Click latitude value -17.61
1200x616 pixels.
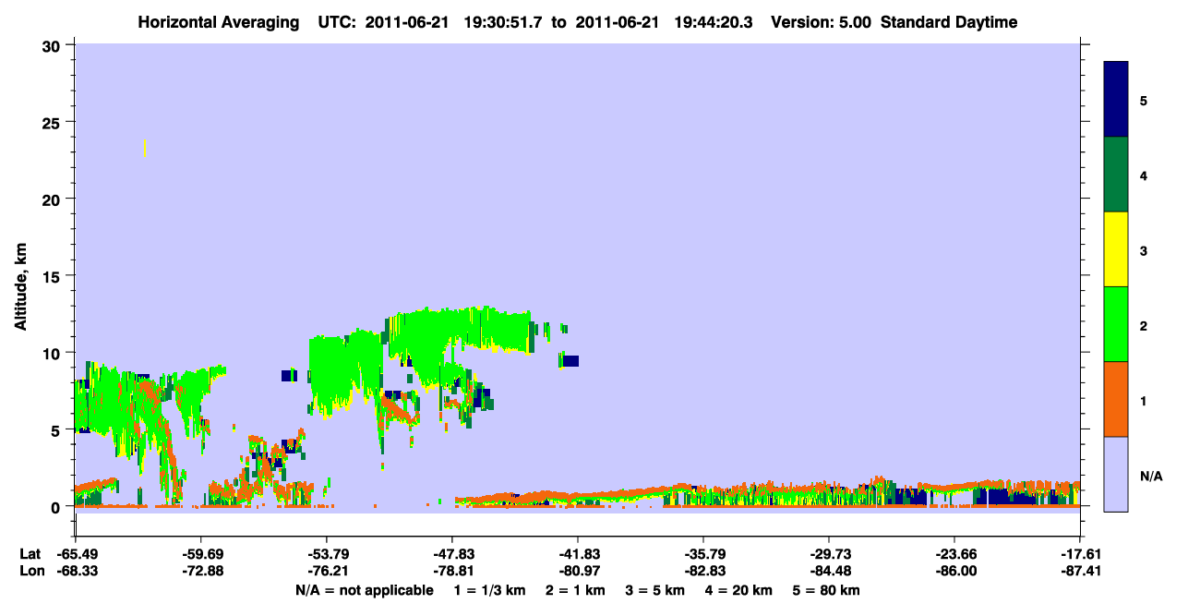1080,554
